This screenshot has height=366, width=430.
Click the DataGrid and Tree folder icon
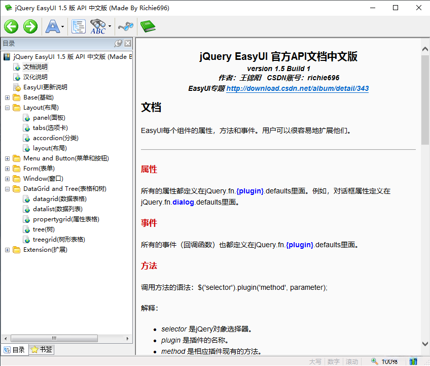17,189
